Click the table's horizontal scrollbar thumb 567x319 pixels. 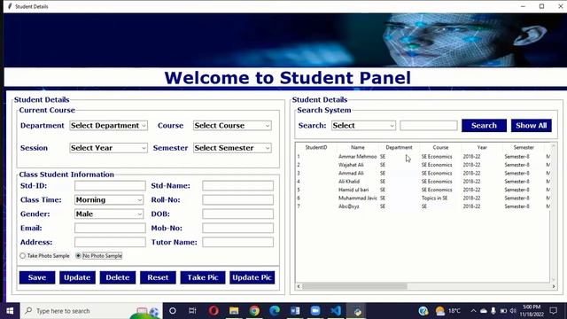(354, 286)
